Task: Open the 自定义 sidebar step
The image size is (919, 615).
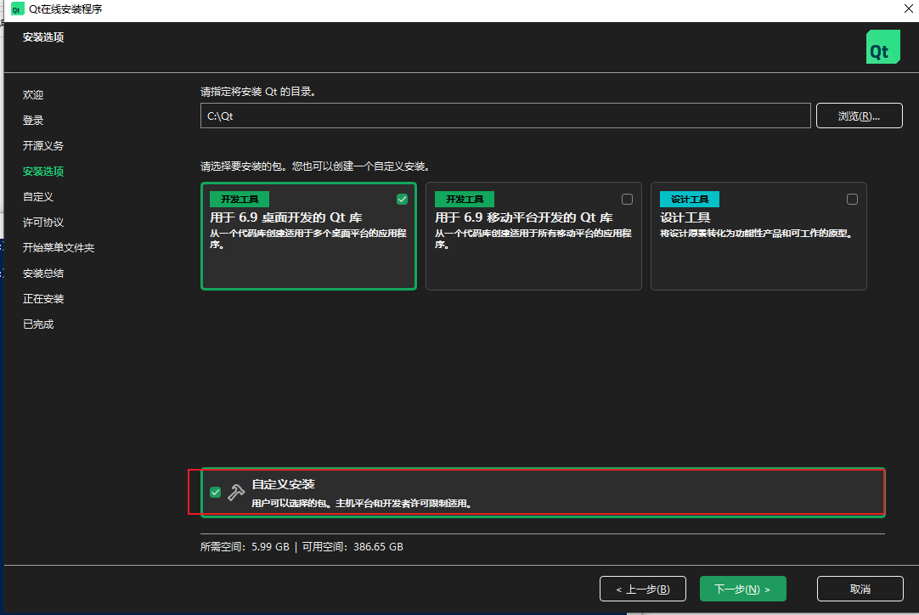Action: click(x=38, y=196)
